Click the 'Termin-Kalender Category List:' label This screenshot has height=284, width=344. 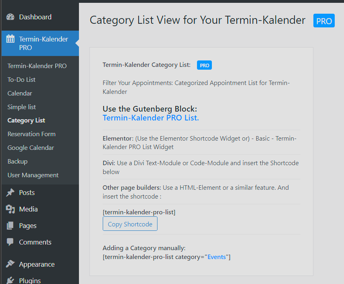[147, 65]
